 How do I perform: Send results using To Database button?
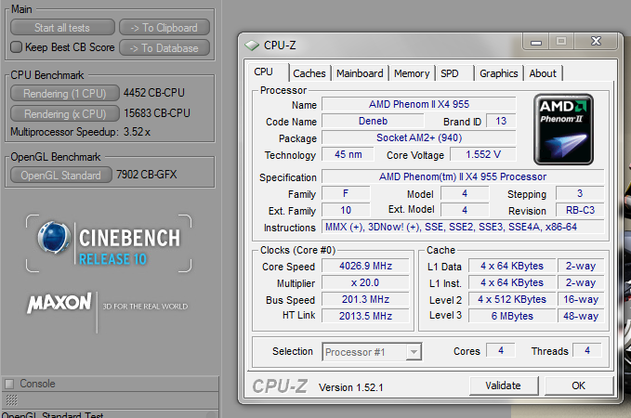(164, 48)
